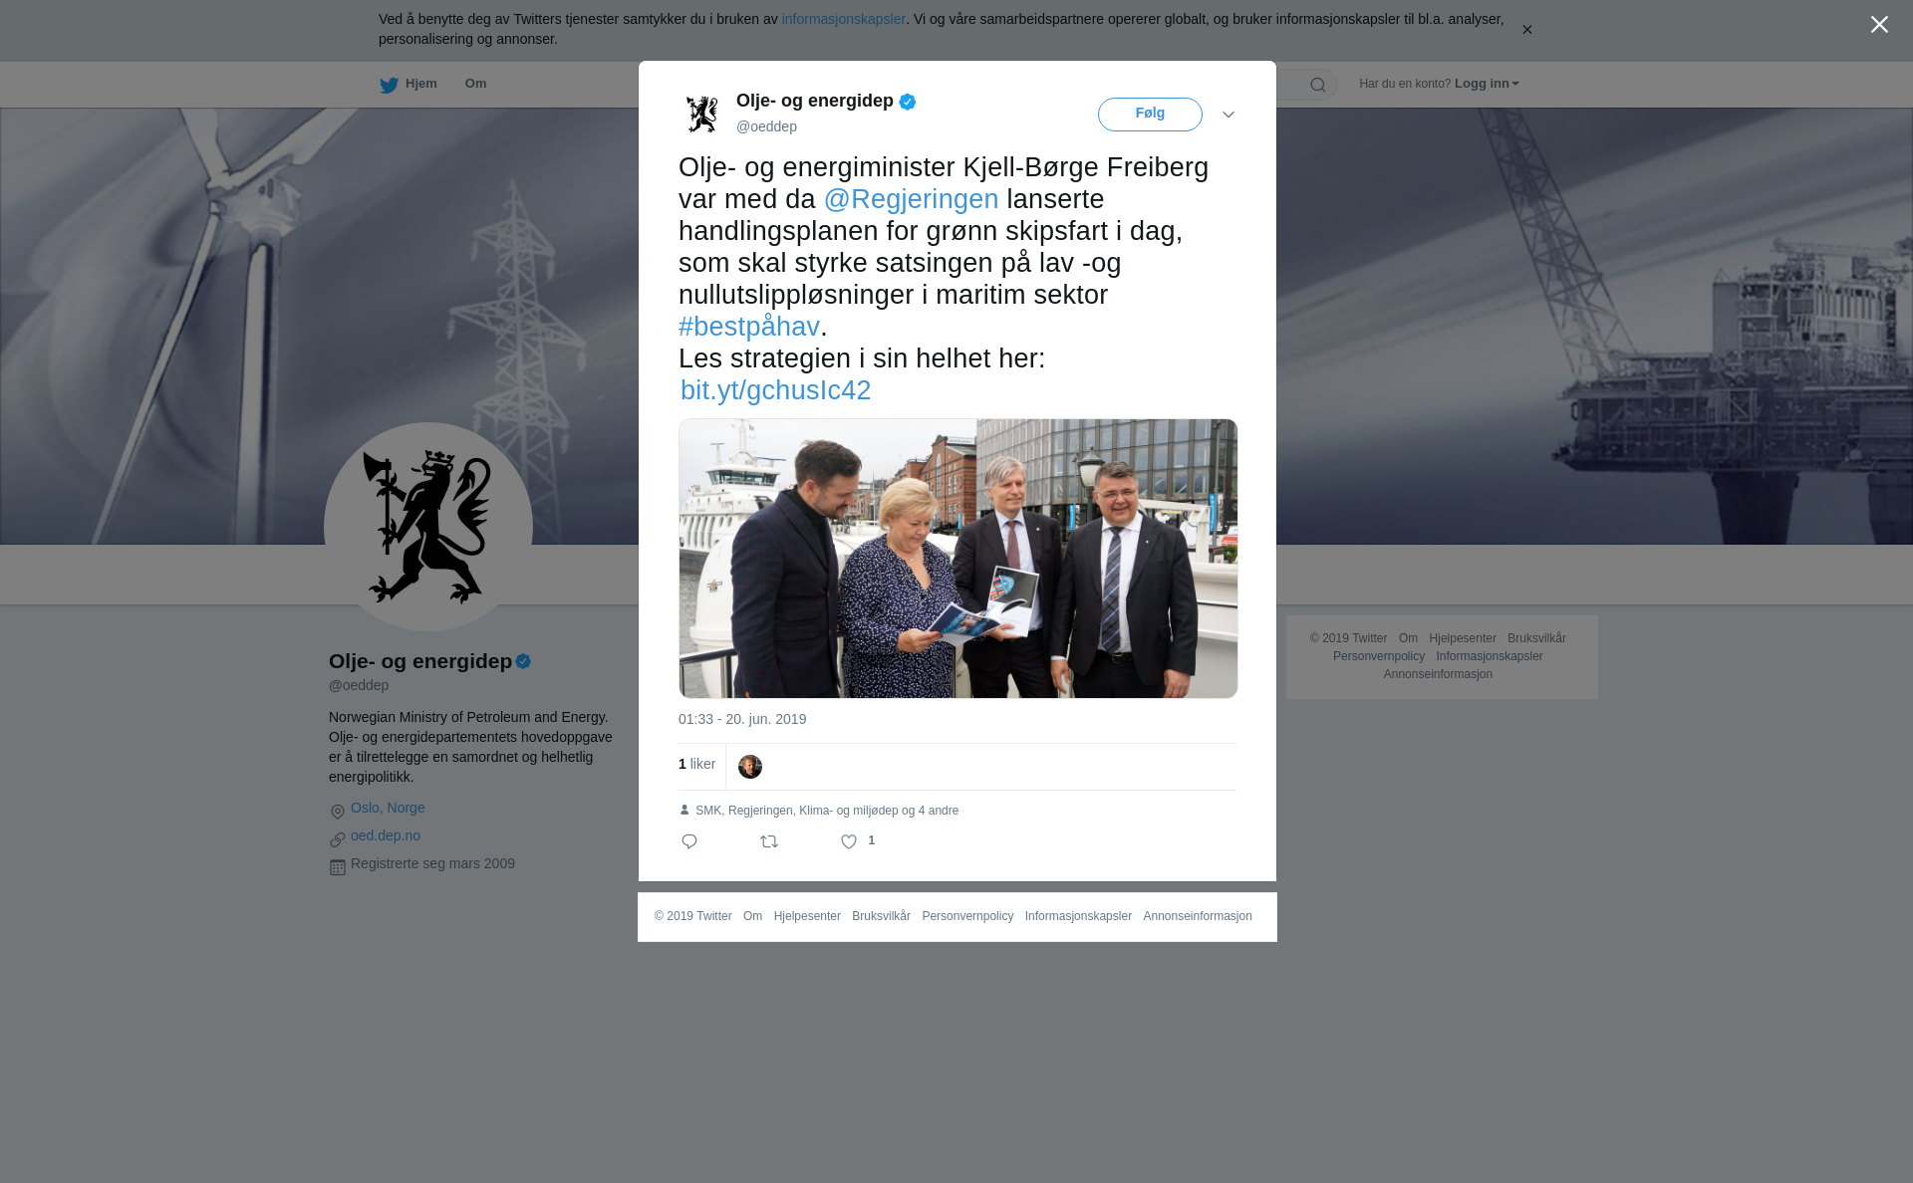Screen dimensions: 1913x1183
Task: Open the tweet photo of ministers
Action: pos(958,559)
